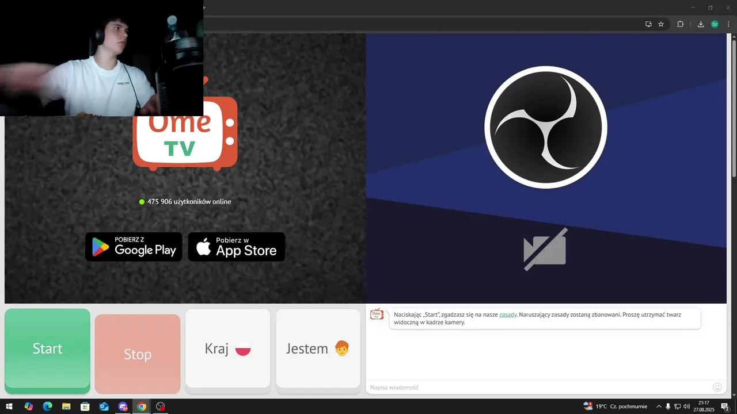Click the network tray icon
The image size is (737, 414).
tap(677, 407)
